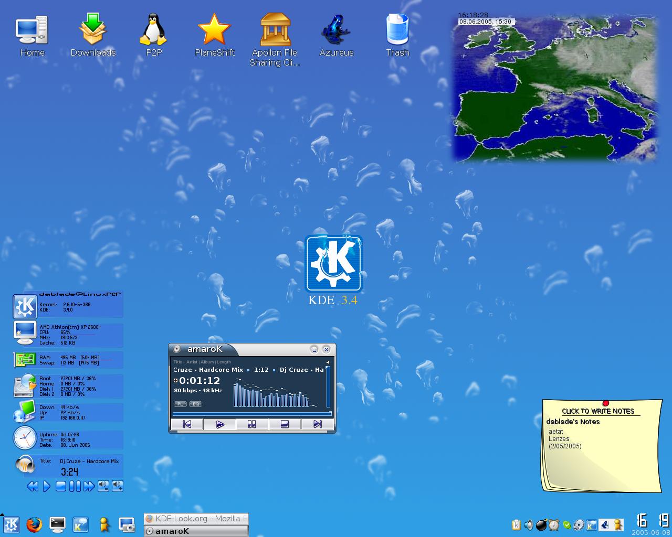Skip forward in desktop music widget
This screenshot has height=537, width=672.
point(89,486)
